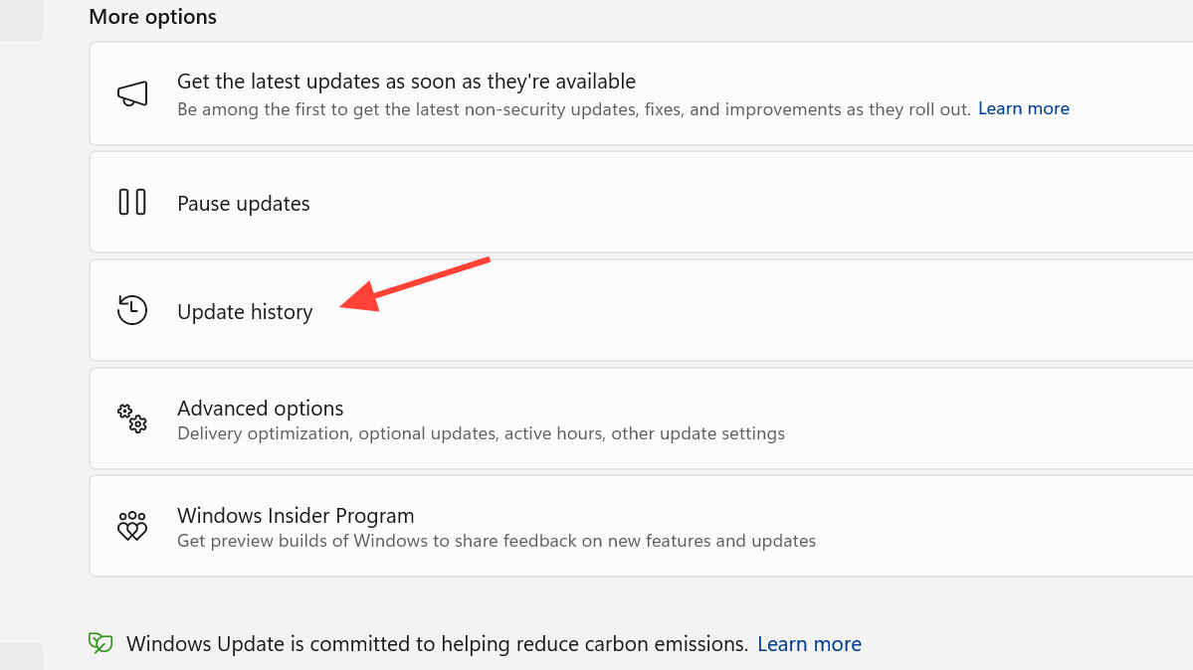Viewport: 1193px width, 670px height.
Task: Click the 'Get preview builds of Windows' description
Action: (497, 541)
